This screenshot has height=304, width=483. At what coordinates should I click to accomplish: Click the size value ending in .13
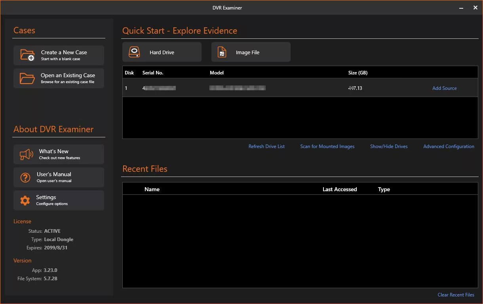(355, 88)
